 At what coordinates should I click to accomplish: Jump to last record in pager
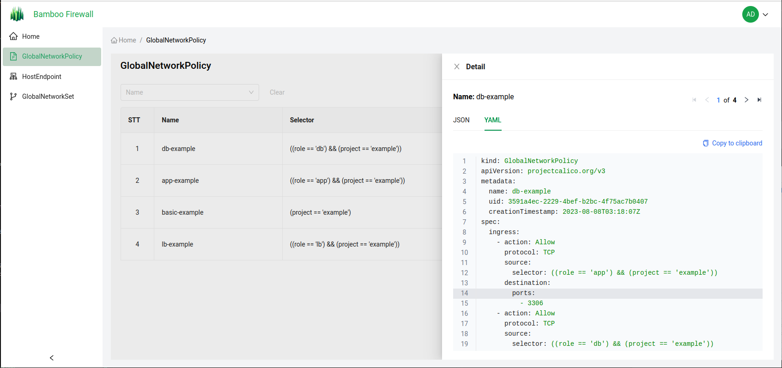click(x=759, y=100)
